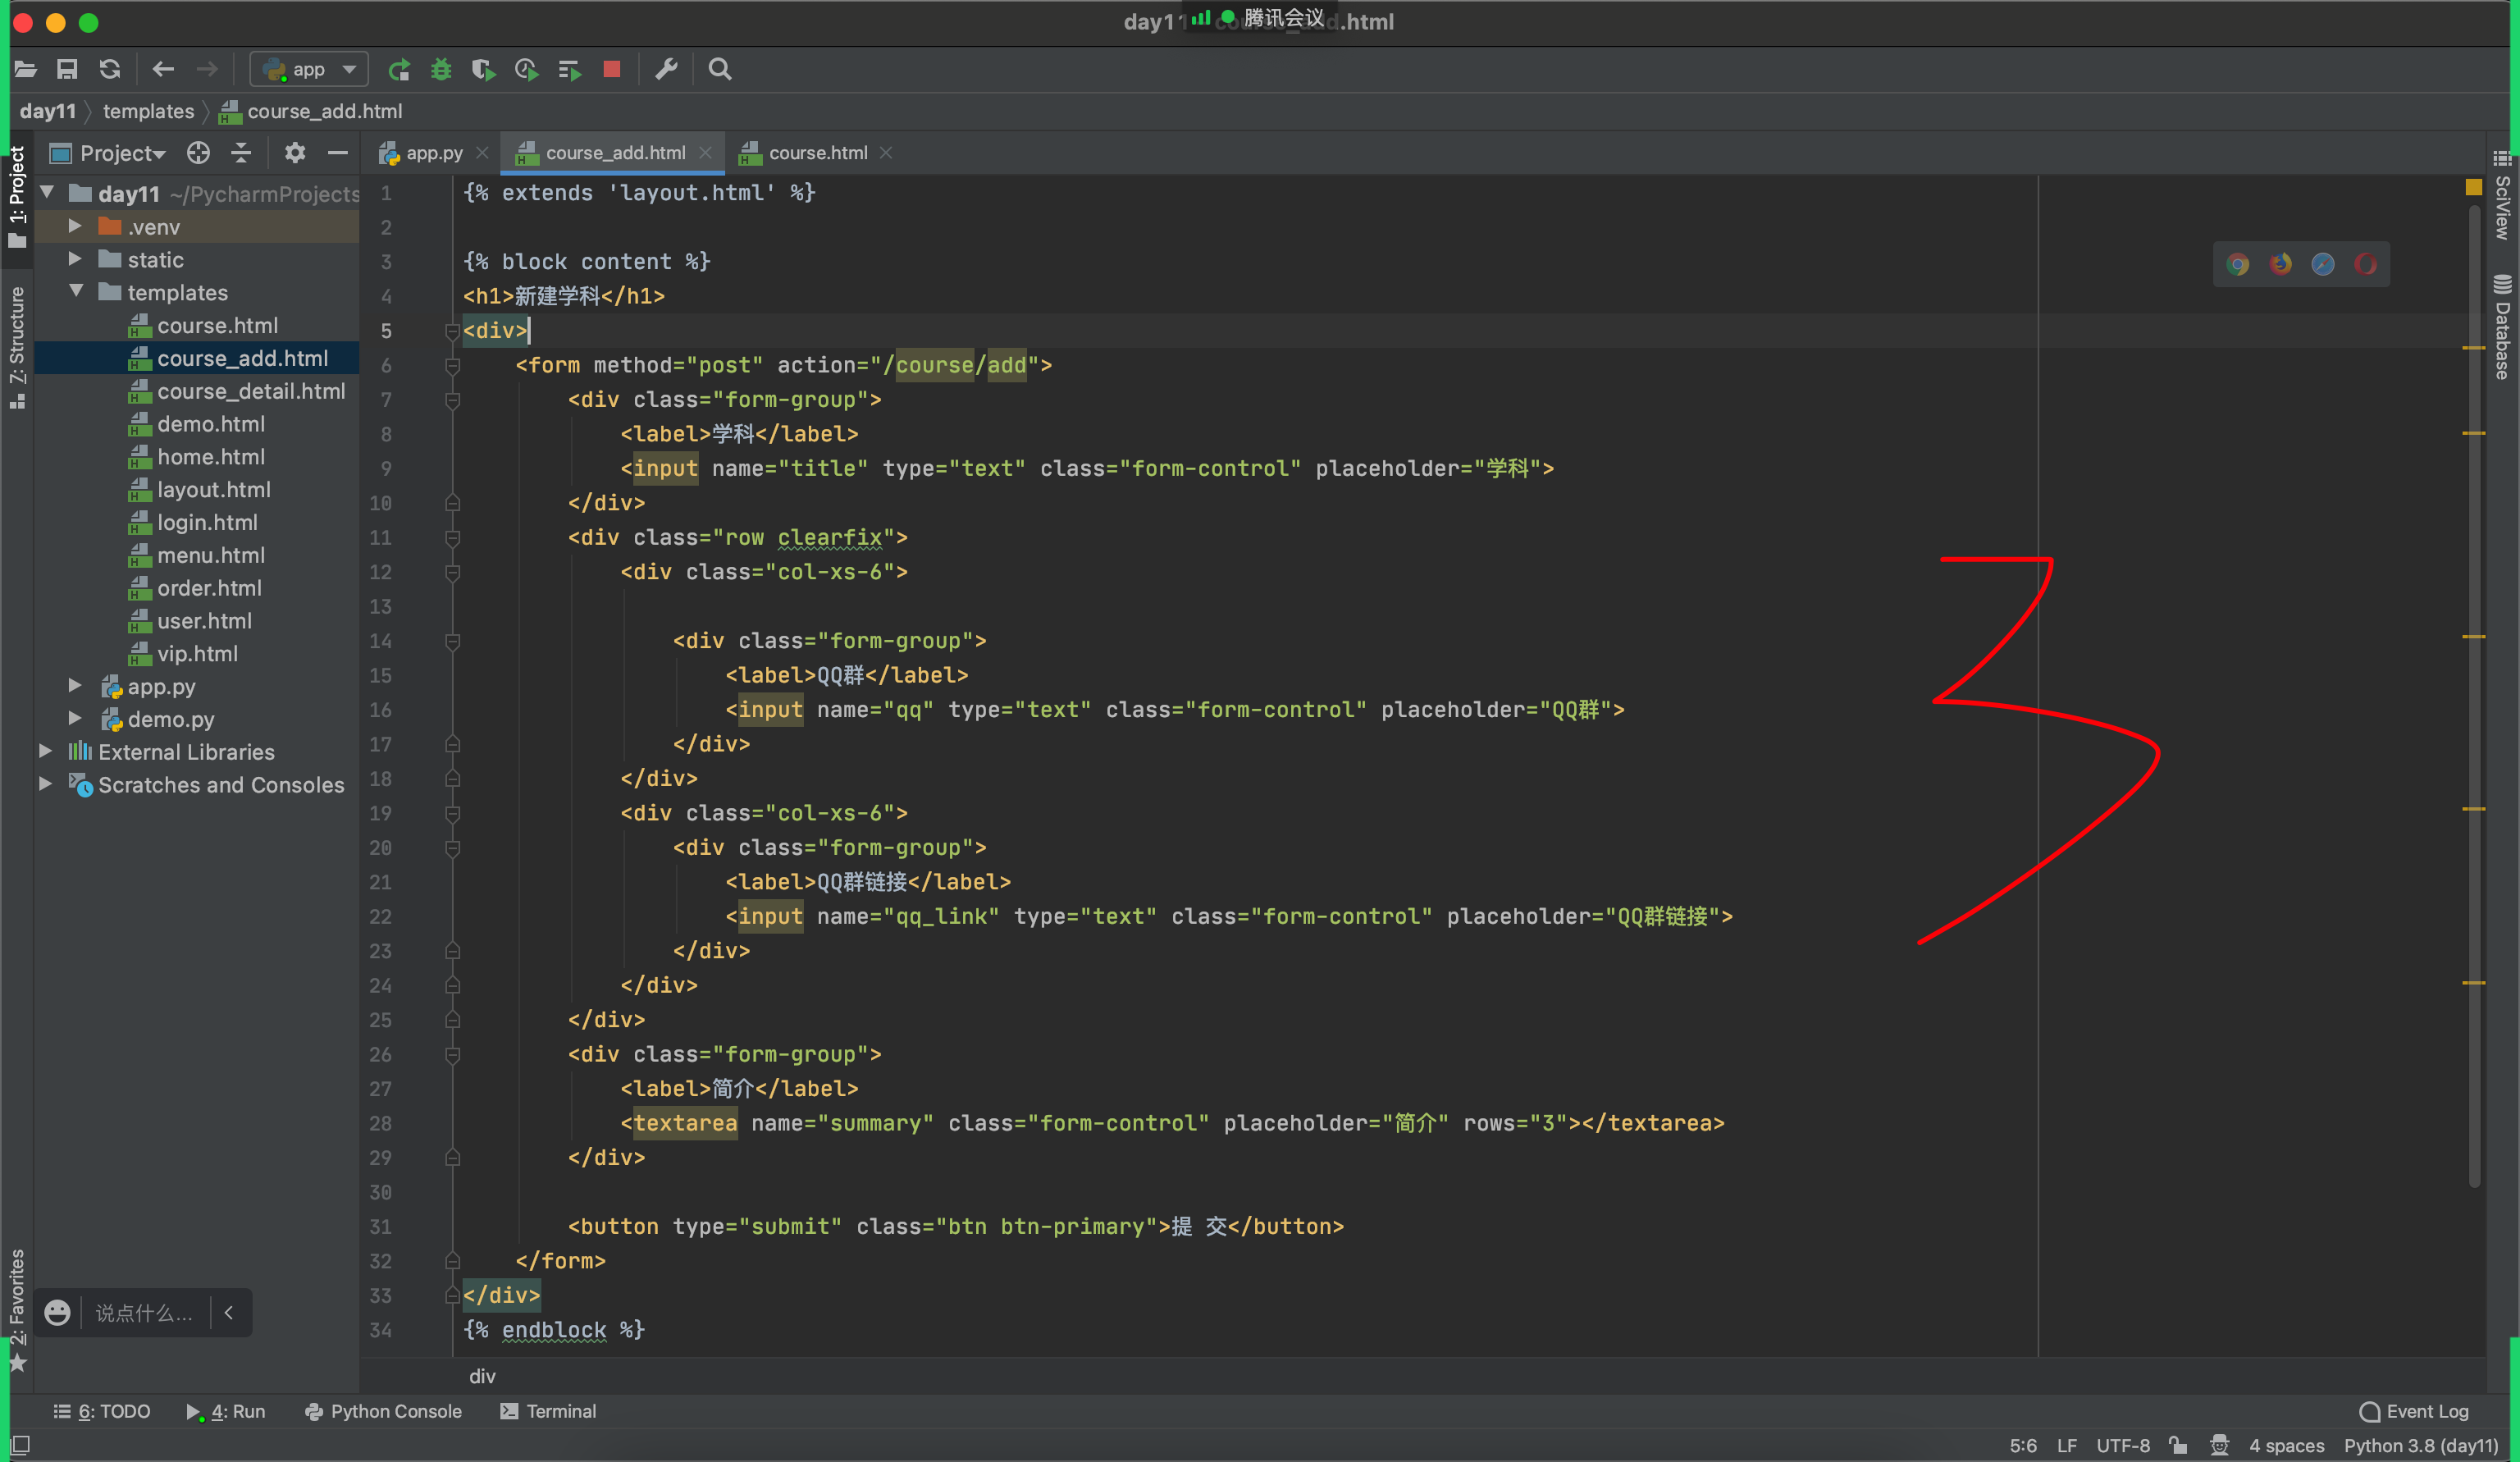Open the Project view dropdown
This screenshot has width=2520, height=1462.
click(108, 153)
